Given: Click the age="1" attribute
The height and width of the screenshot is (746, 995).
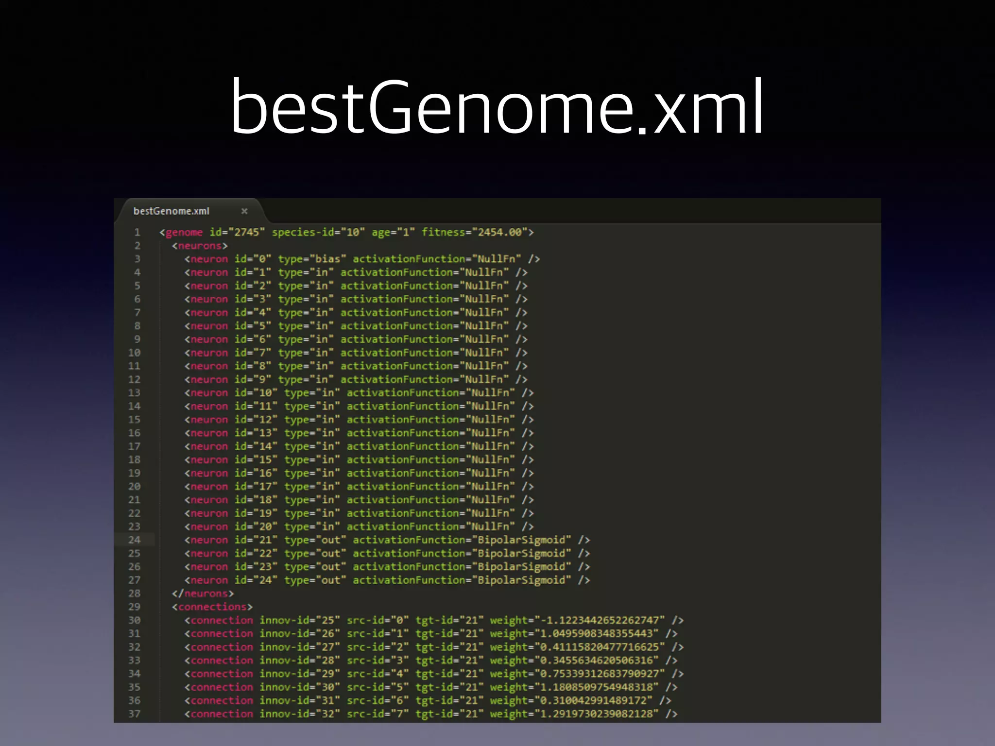Looking at the screenshot, I should [x=393, y=233].
